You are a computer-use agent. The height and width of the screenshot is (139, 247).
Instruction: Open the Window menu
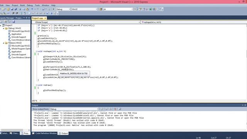pyautogui.click(x=46, y=5)
